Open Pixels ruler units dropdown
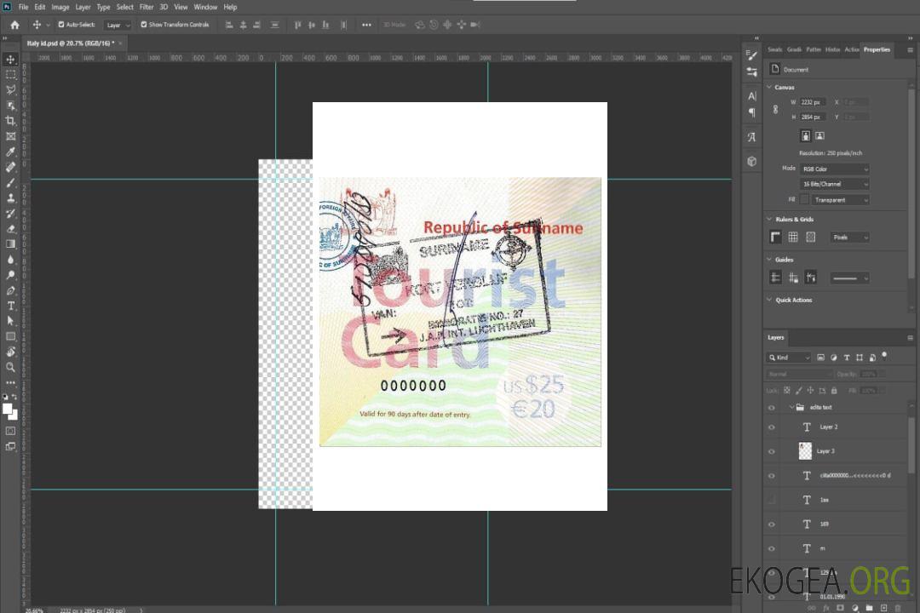This screenshot has height=613, width=920. coord(849,238)
